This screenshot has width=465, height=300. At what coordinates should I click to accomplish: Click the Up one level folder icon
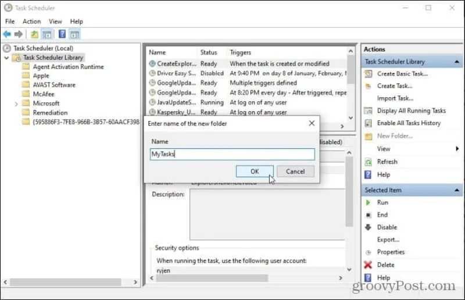(34, 34)
